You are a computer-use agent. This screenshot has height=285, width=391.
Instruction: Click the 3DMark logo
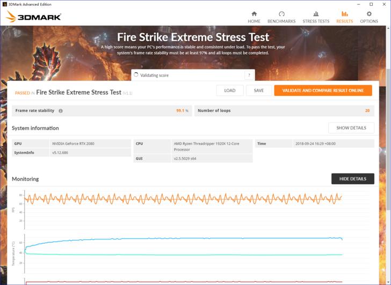pyautogui.click(x=33, y=17)
